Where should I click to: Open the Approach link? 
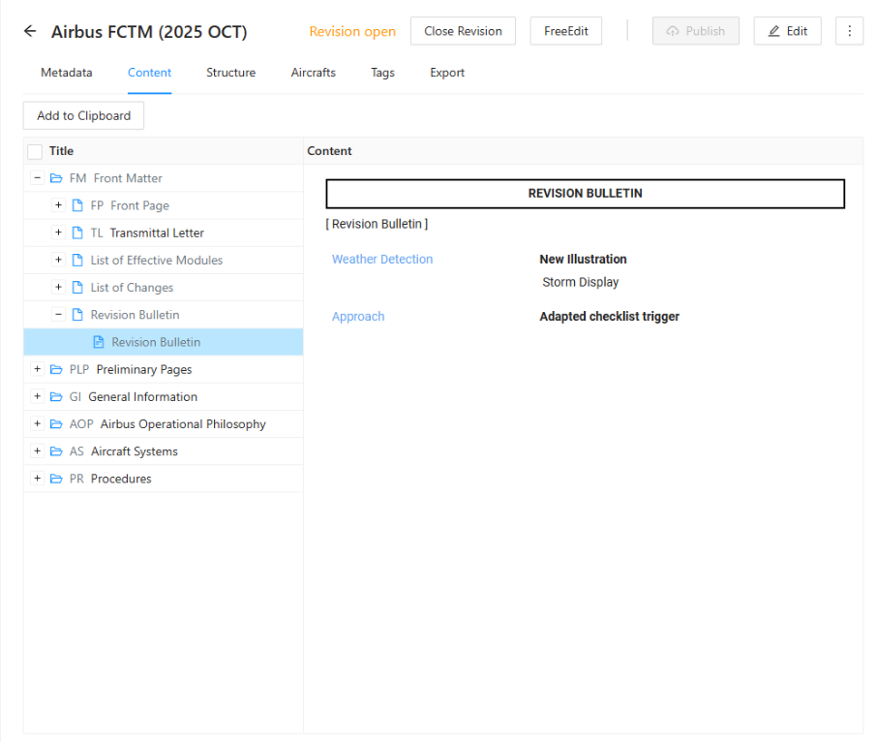pyautogui.click(x=358, y=317)
